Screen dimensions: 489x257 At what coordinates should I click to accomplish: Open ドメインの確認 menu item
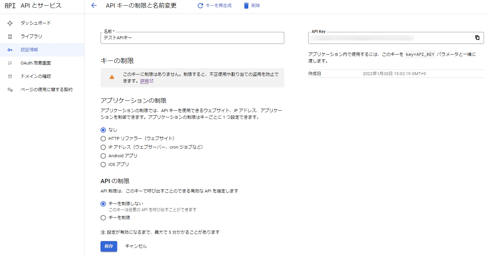(36, 76)
